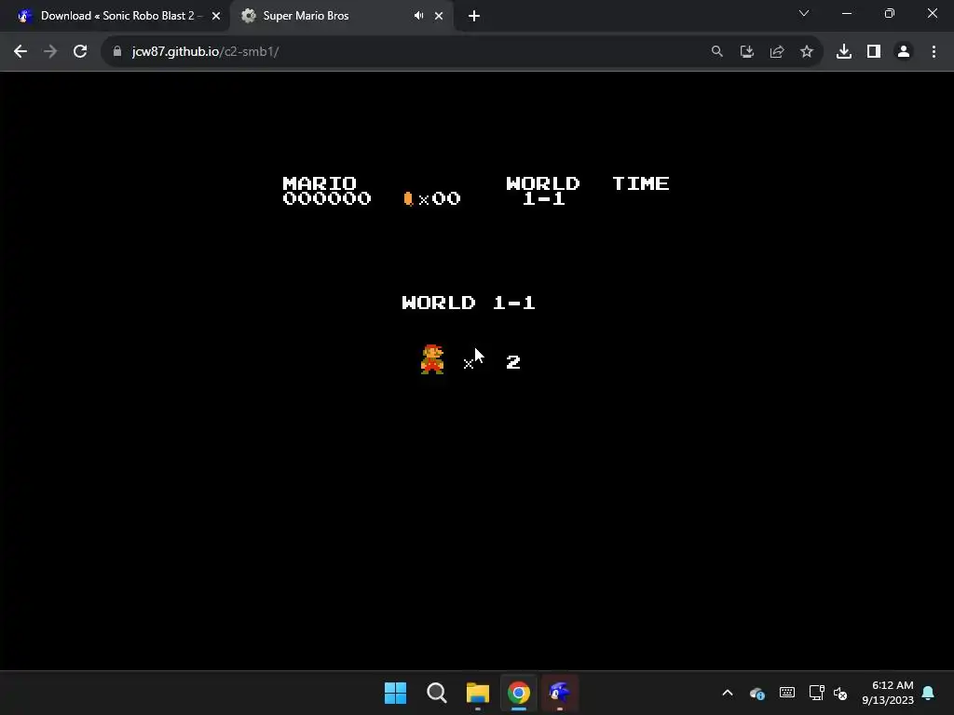Open the zoom magnifier in address bar
Viewport: 954px width, 715px height.
coord(717,52)
